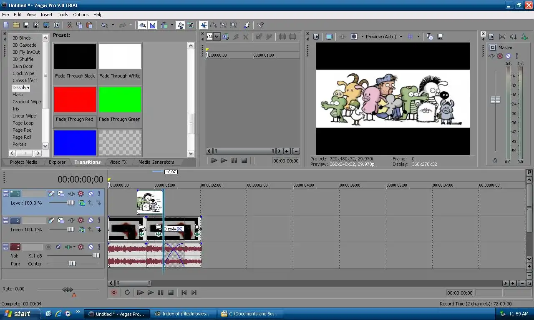Open the Insert menu
Viewport: 534px width, 320px height.
(46, 15)
